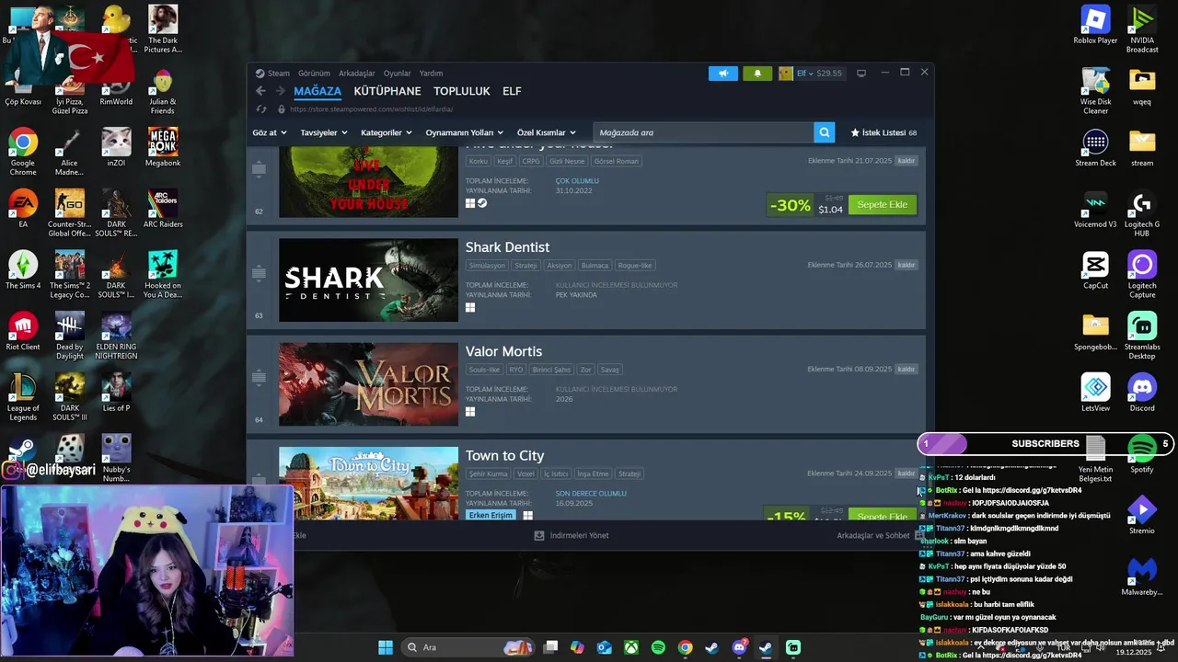Open Megabonk desktop shortcut

pyautogui.click(x=163, y=148)
